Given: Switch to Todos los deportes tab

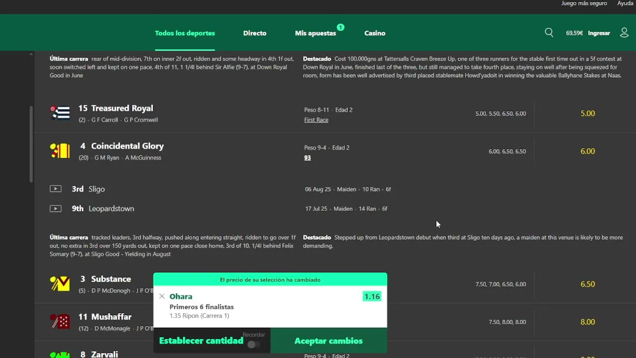Looking at the screenshot, I should pos(185,33).
